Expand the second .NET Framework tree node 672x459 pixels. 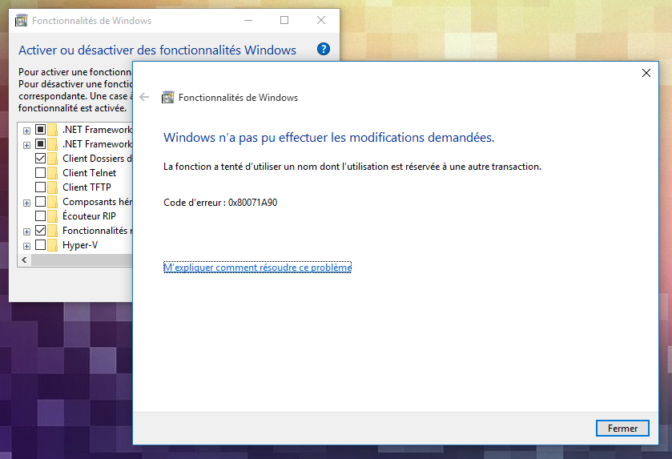click(x=26, y=145)
